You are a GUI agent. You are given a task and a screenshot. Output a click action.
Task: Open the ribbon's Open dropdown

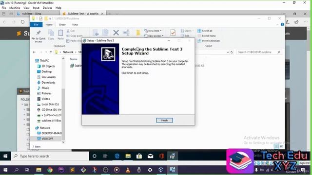coord(187,31)
